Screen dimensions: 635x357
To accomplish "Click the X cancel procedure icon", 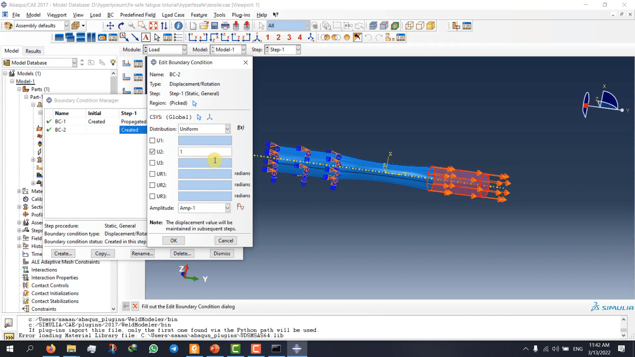I will (135, 306).
